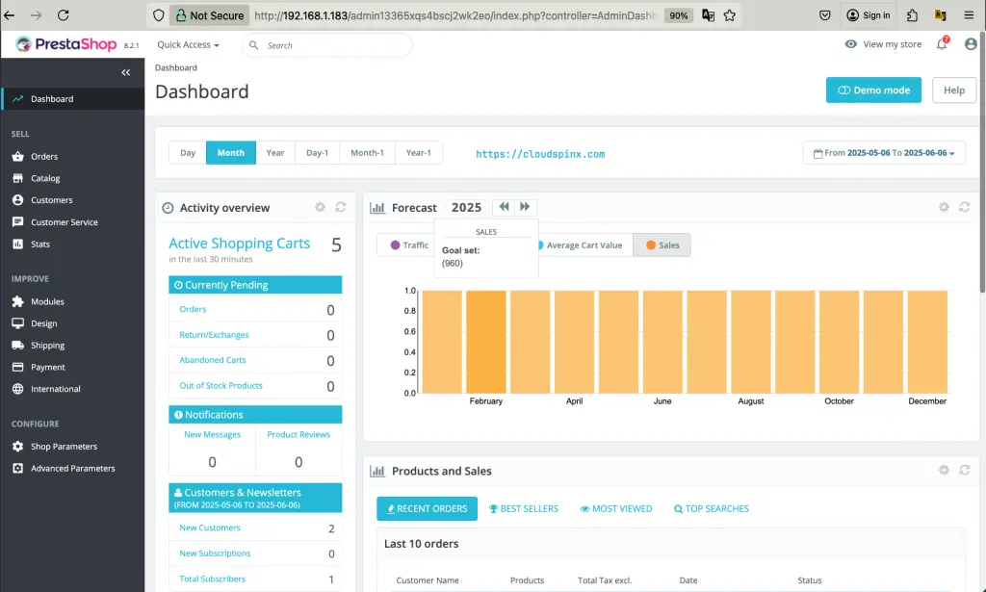This screenshot has height=592, width=986.
Task: Open Forecast panel settings gear
Action: (944, 207)
